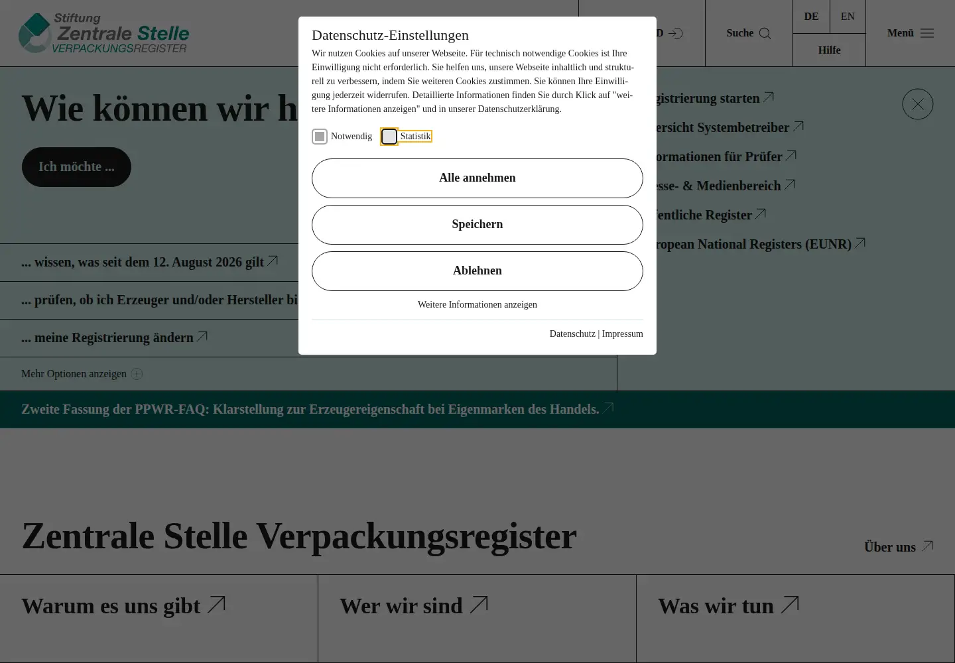This screenshot has width=955, height=663.
Task: Click arrow icon beside Warum es uns gibt
Action: 217,604
